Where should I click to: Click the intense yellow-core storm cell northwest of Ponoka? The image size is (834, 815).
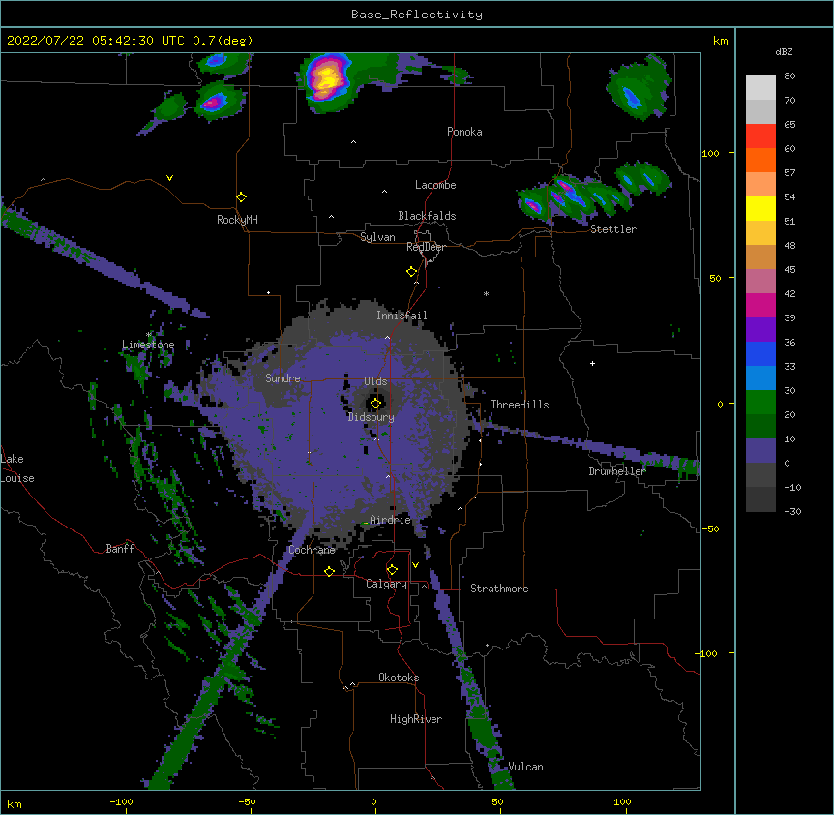328,81
